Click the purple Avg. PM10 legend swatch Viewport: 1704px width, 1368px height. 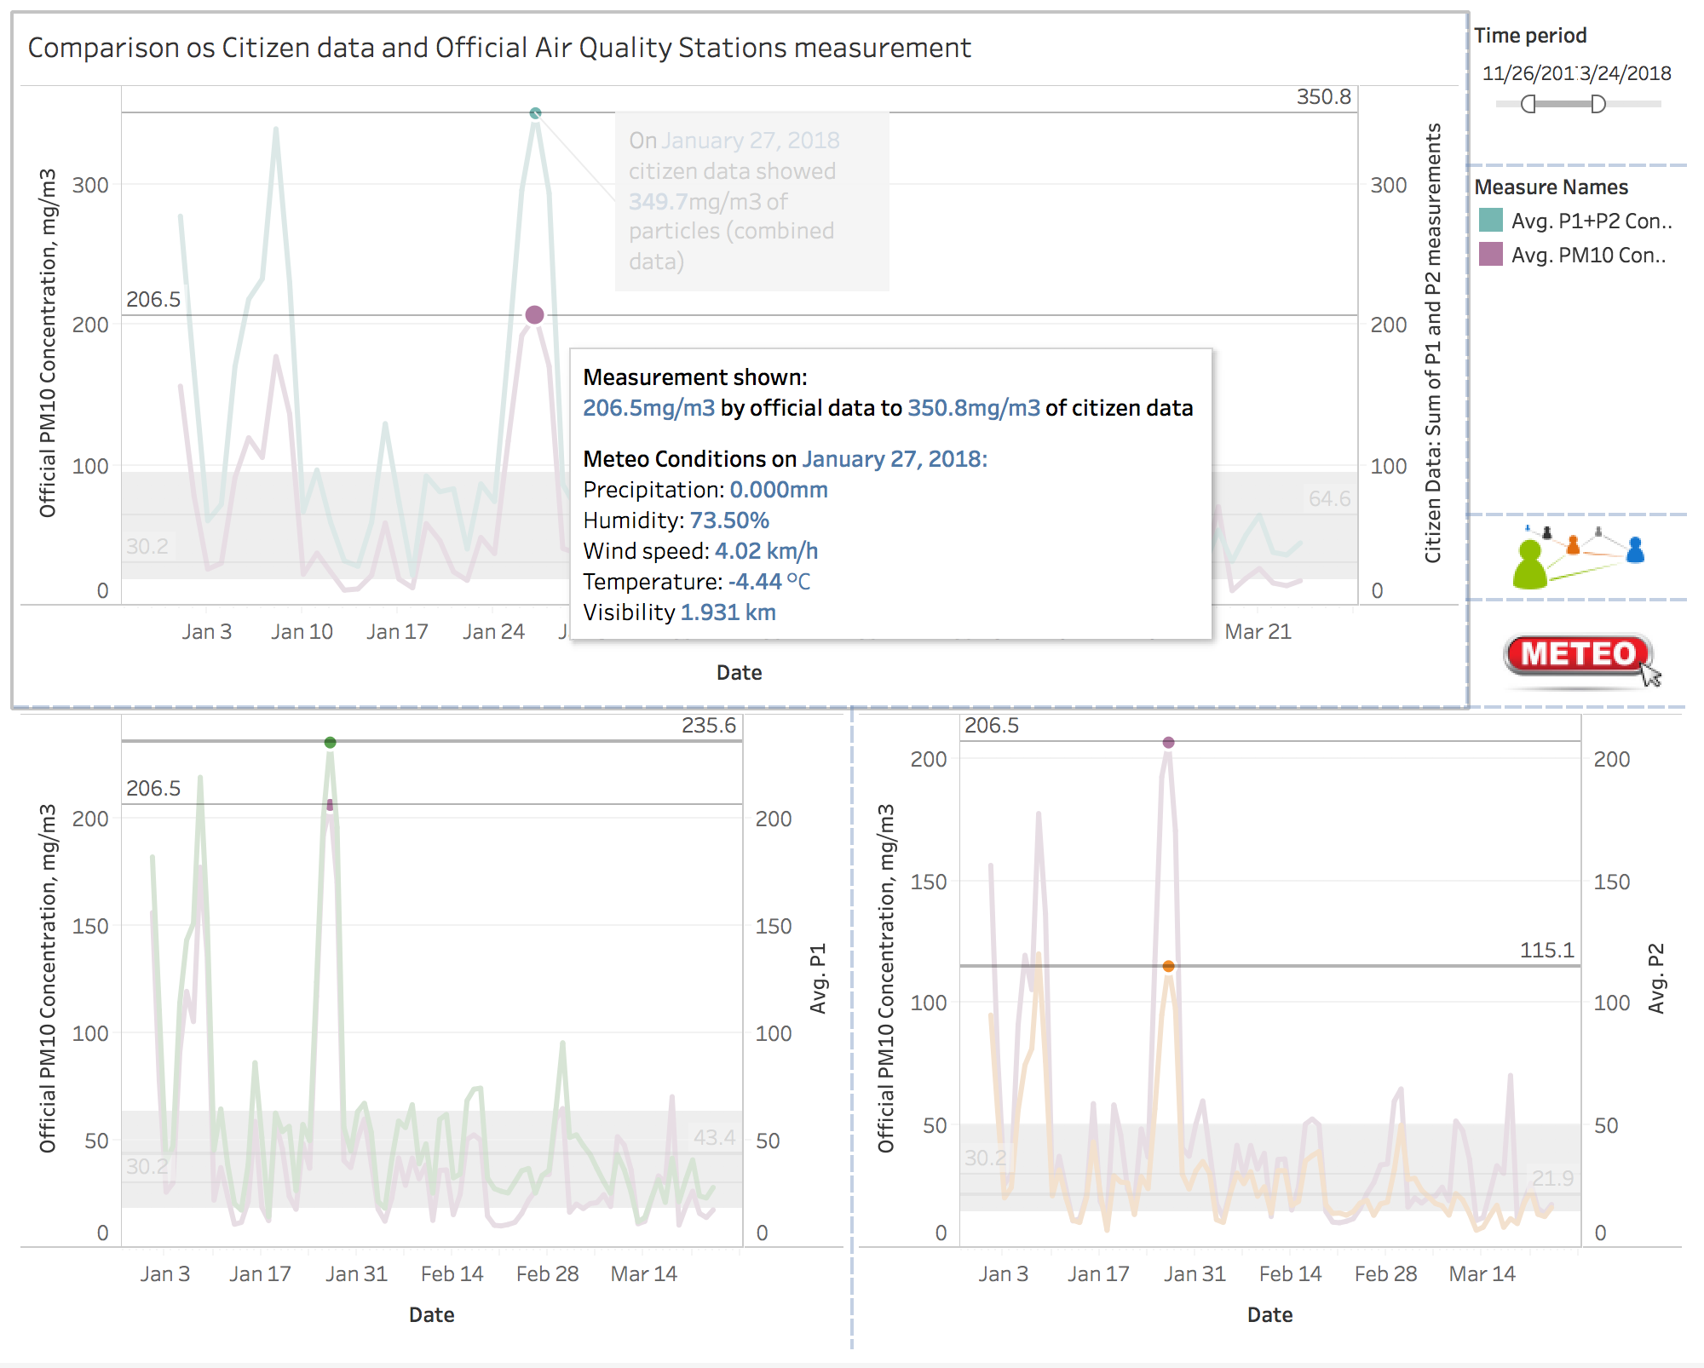pos(1491,254)
